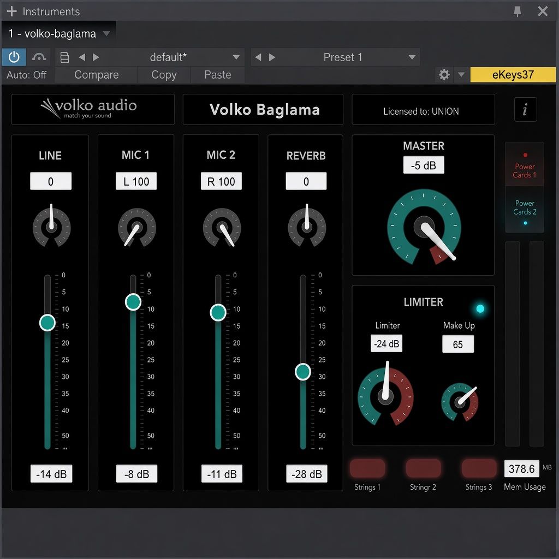559x559 pixels.
Task: Click the MIC 2 fader handle
Action: pos(218,312)
